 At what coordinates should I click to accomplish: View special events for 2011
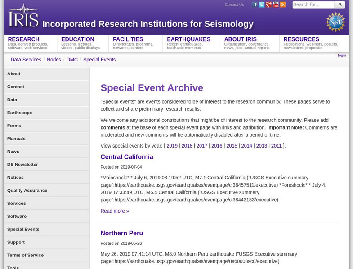[x=276, y=146]
